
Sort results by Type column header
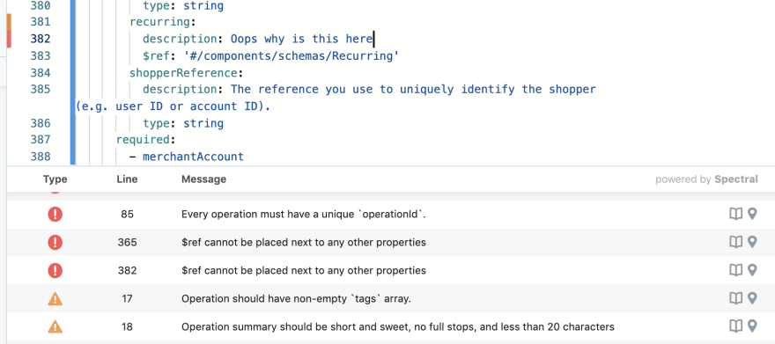click(x=55, y=179)
